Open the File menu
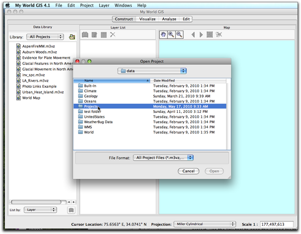 [59, 5]
